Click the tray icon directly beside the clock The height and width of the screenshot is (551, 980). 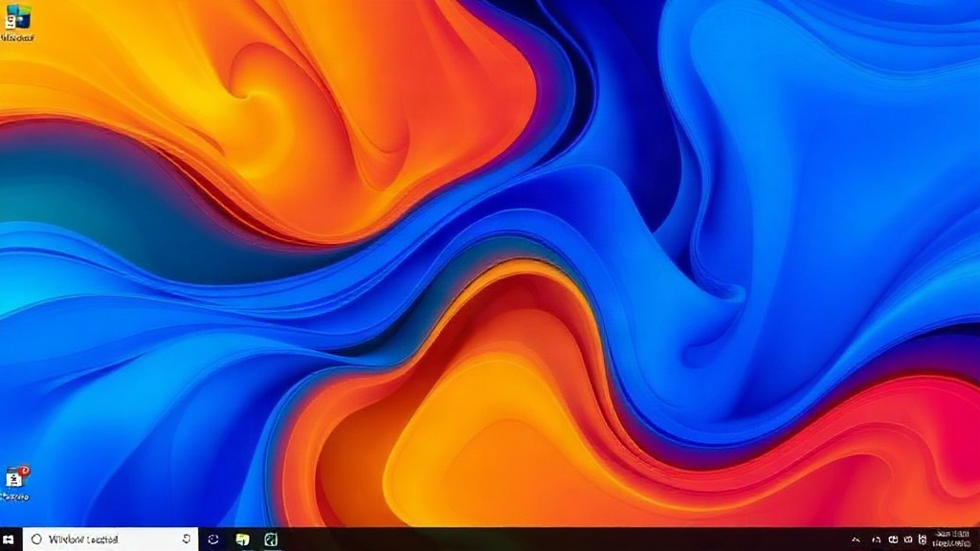tap(923, 540)
